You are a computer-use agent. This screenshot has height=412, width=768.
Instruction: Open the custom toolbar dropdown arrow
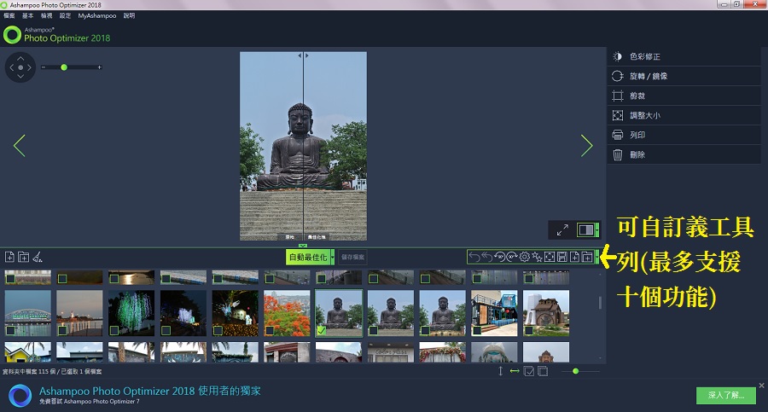596,257
